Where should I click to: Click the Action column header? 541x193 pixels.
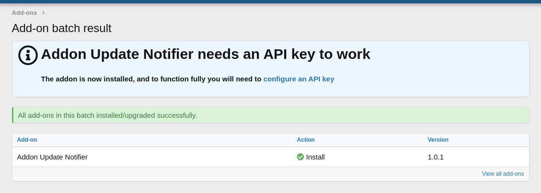(306, 140)
